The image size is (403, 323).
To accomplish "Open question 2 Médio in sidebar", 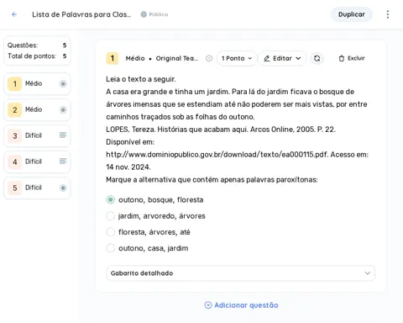I will [x=37, y=109].
